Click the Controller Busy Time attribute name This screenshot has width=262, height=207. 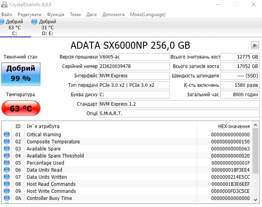49,198
